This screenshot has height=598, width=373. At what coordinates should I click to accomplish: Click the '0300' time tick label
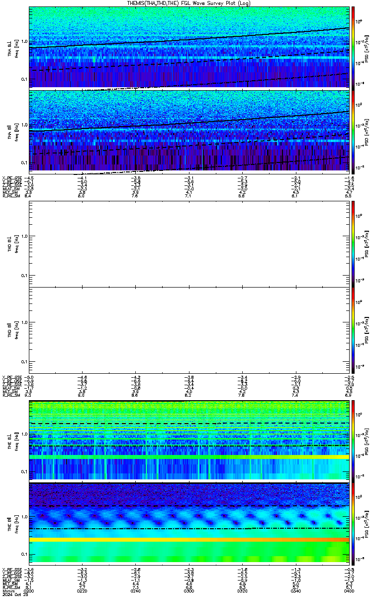(x=189, y=591)
